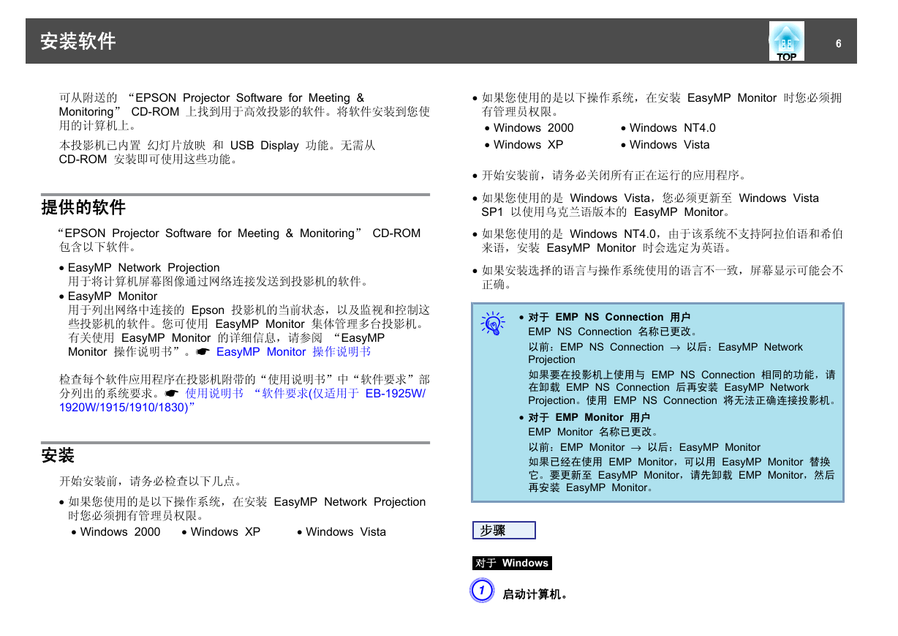898x636 pixels.
Task: Open the EasyMP Monitor 操作说明书 link
Action: [293, 352]
